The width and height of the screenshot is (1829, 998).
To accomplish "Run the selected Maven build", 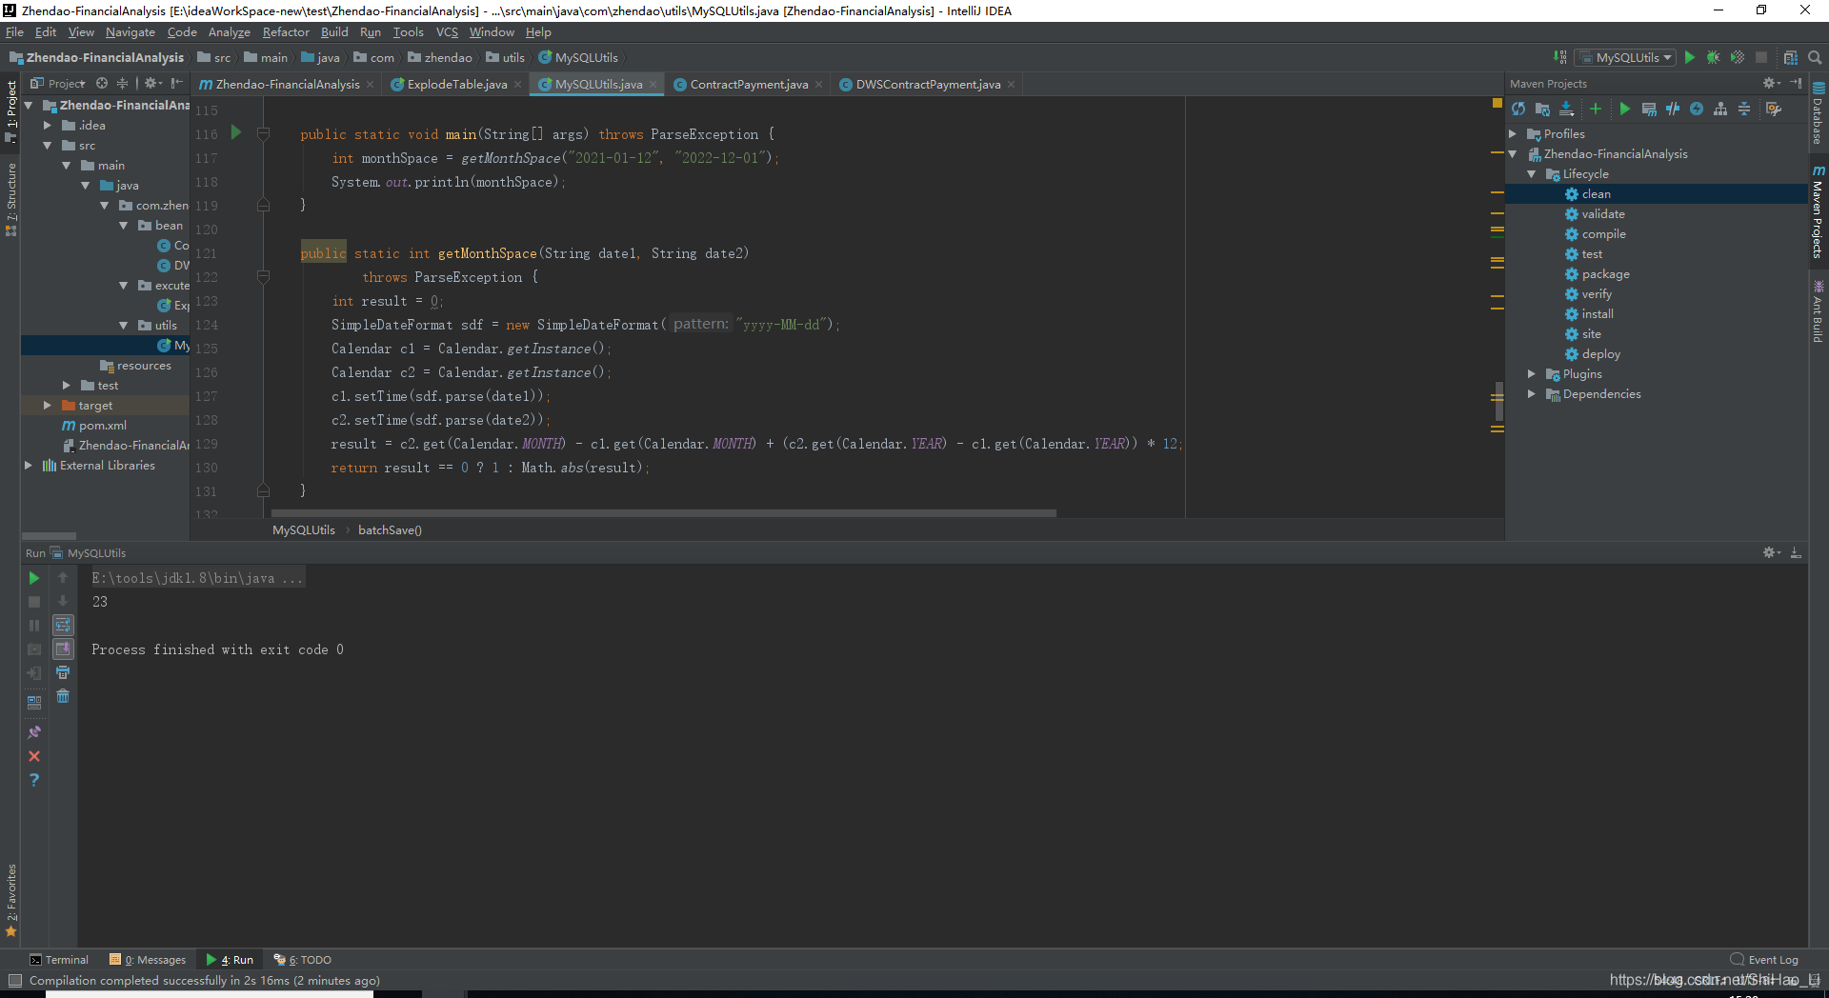I will (x=1625, y=109).
